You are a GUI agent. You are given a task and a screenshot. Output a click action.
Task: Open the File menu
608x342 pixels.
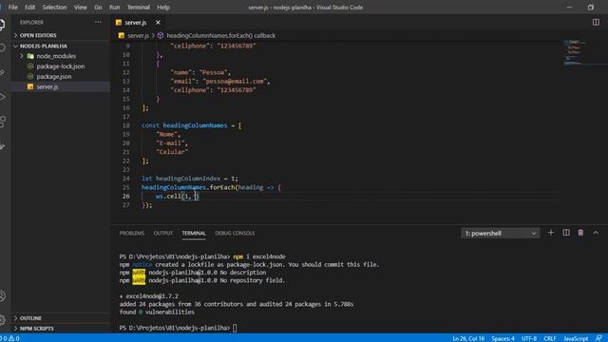pyautogui.click(x=12, y=7)
